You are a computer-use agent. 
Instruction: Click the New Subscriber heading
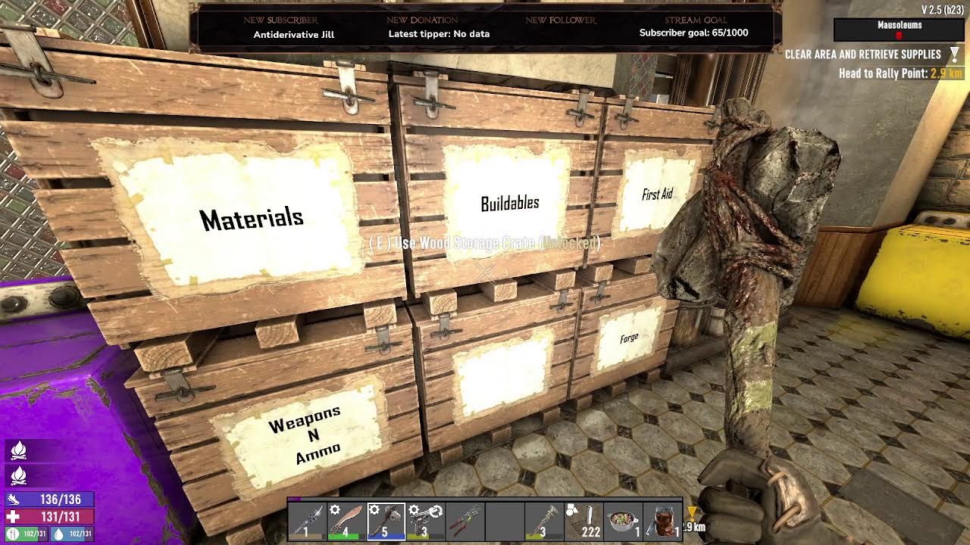tap(281, 20)
